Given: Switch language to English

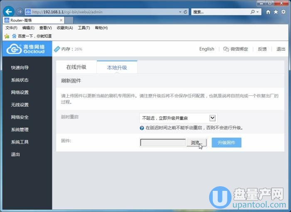Looking at the screenshot, I should click(x=207, y=49).
